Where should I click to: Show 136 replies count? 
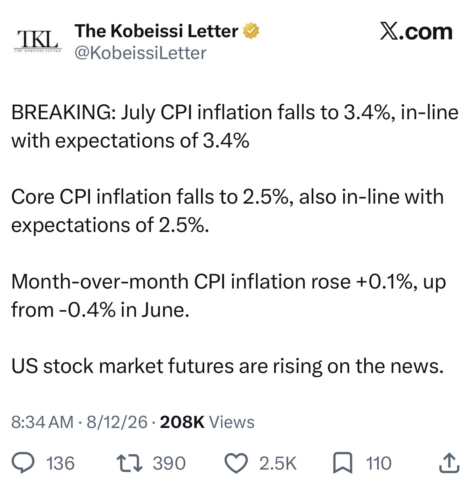(x=61, y=464)
